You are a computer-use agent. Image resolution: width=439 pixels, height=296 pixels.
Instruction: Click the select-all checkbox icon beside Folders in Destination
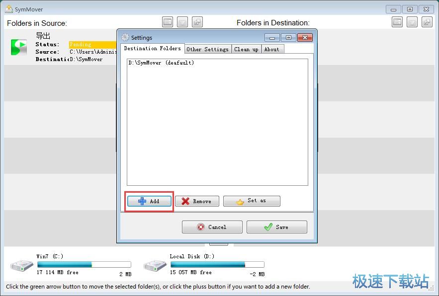click(427, 22)
